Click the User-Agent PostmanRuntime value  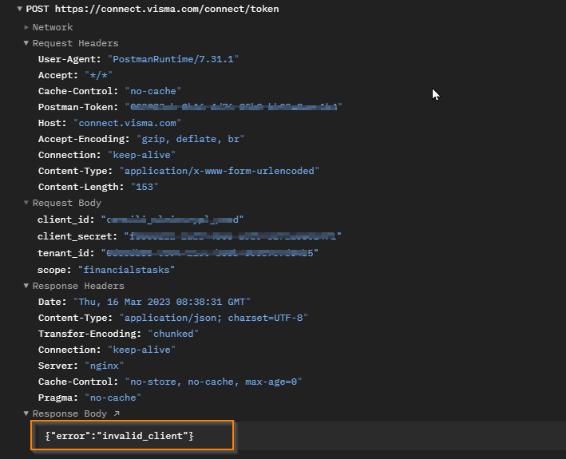pyautogui.click(x=173, y=59)
